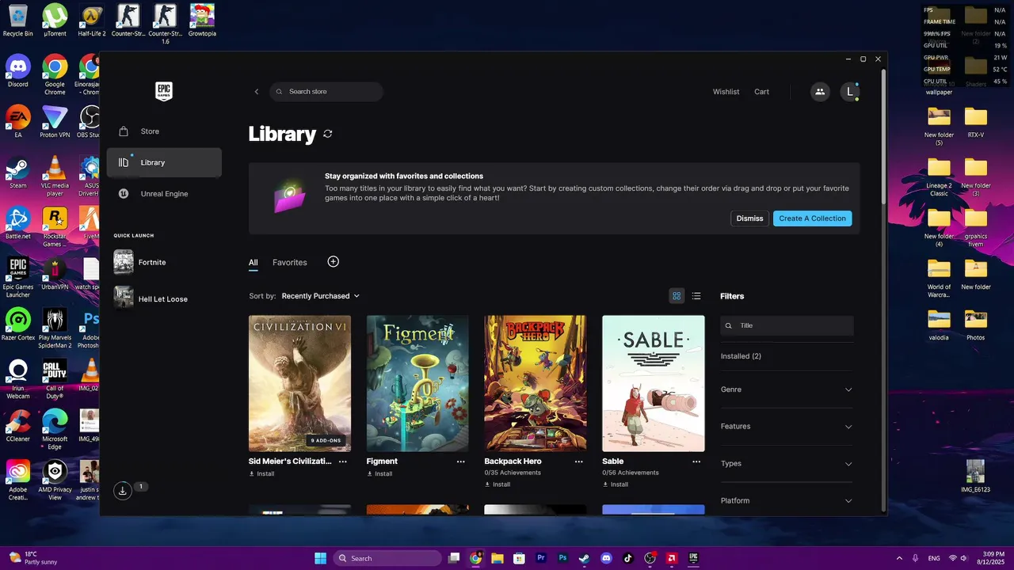The width and height of the screenshot is (1014, 570).
Task: Switch to the All tab
Action: 253,263
